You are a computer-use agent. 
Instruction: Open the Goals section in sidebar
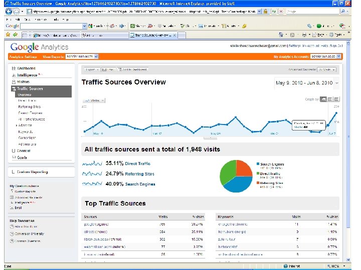(x=22, y=157)
